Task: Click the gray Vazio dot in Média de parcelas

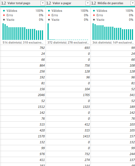Action: click(94, 20)
